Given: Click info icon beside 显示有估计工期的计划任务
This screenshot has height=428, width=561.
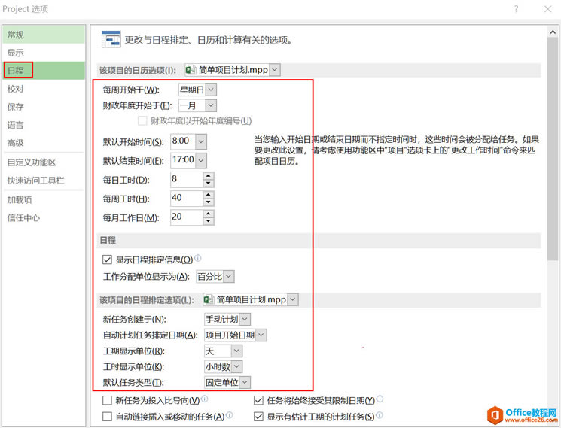Looking at the screenshot, I should (380, 414).
